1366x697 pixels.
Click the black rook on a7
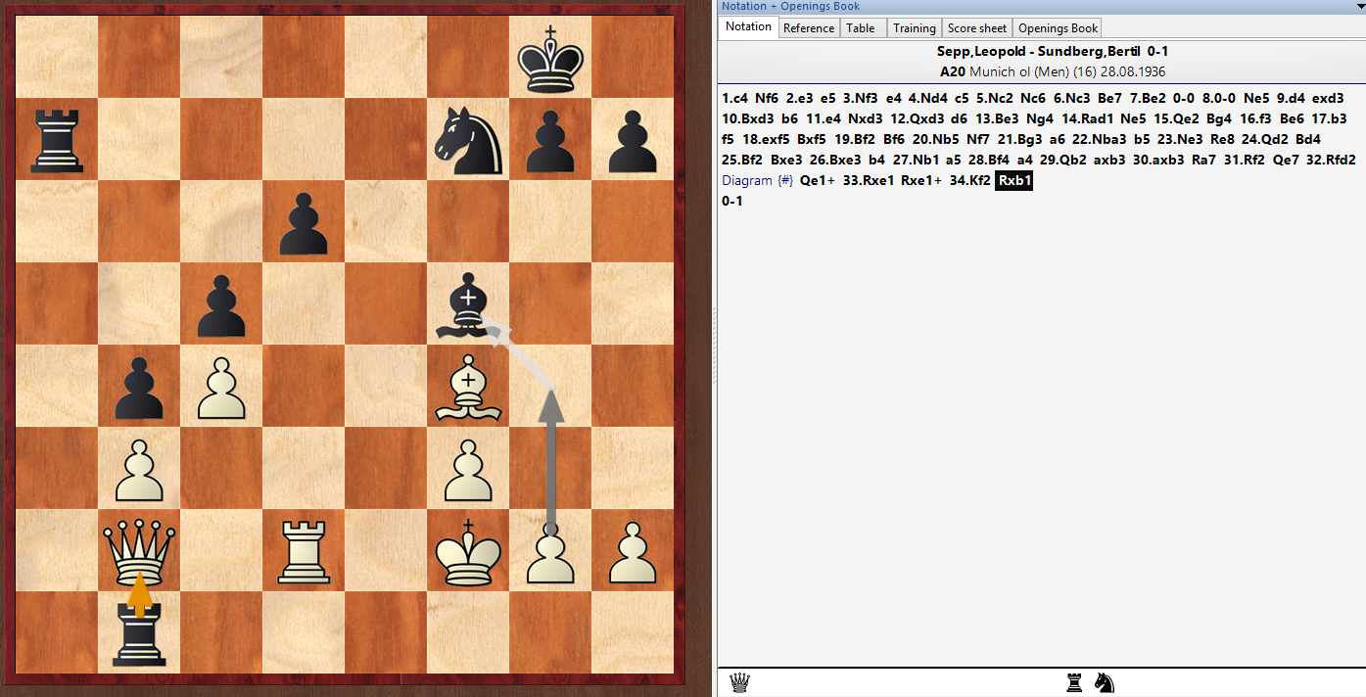[x=57, y=139]
